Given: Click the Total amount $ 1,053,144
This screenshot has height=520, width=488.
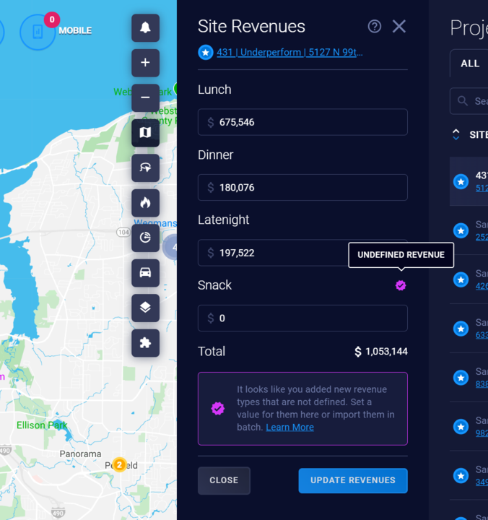Looking at the screenshot, I should [x=381, y=351].
